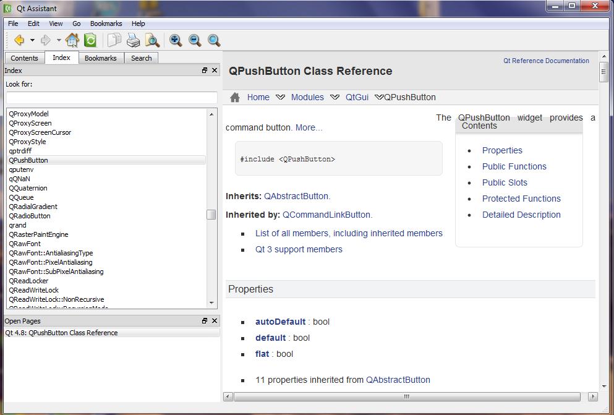
Task: Open the autoDefault property link
Action: [x=280, y=322]
